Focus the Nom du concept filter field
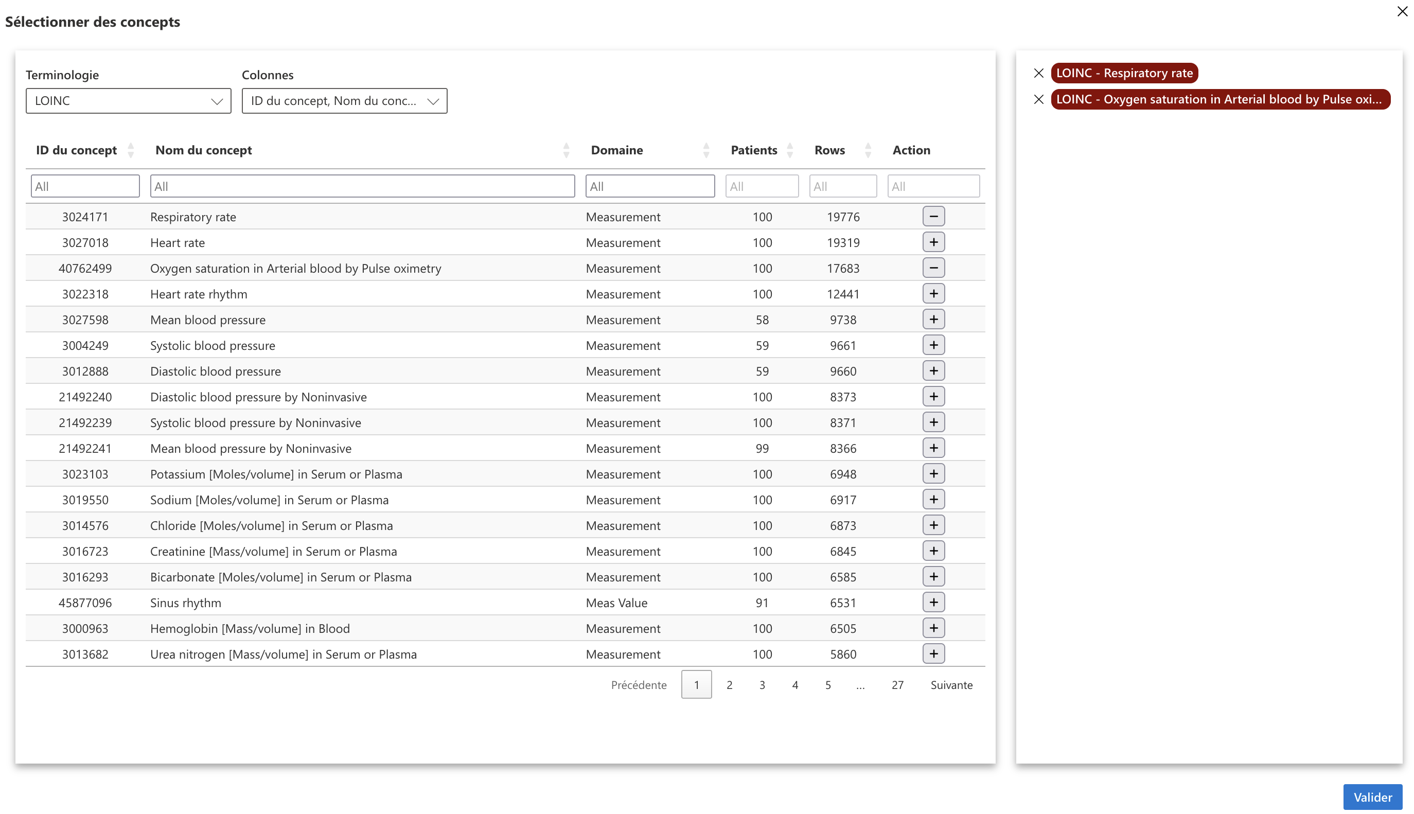The image size is (1414, 814). [x=362, y=186]
